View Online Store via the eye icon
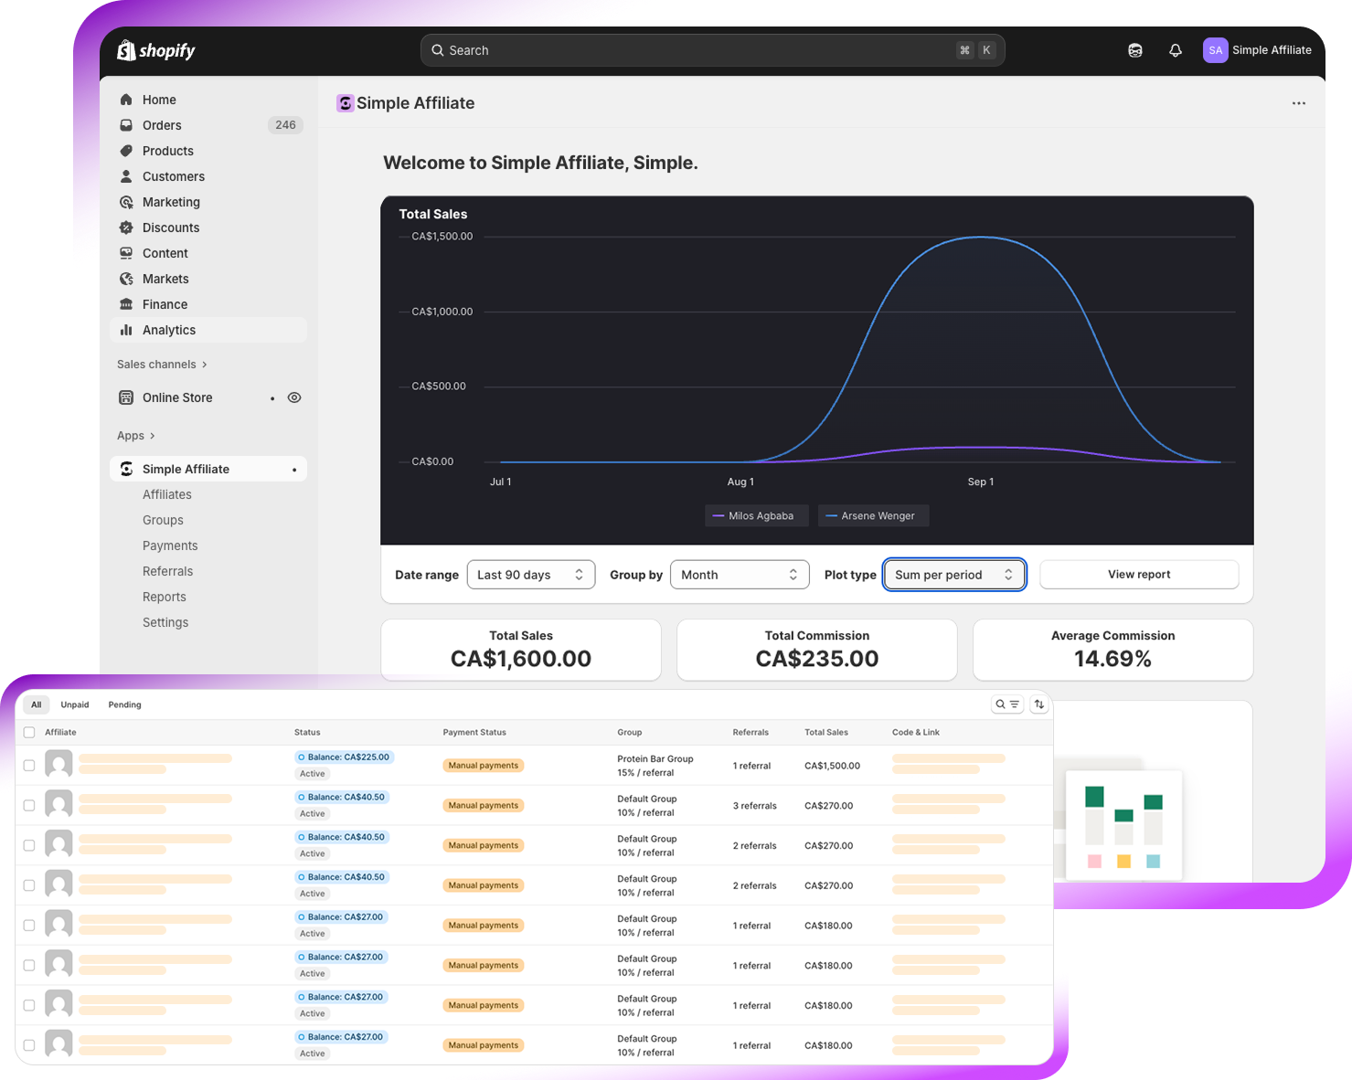The height and width of the screenshot is (1080, 1352). coord(294,397)
